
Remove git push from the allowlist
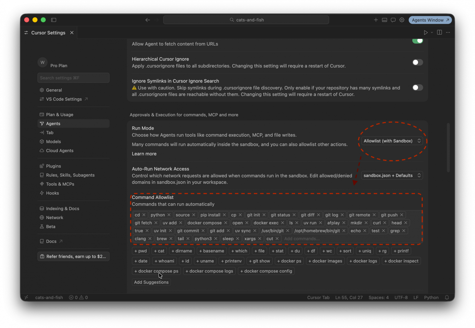click(402, 215)
